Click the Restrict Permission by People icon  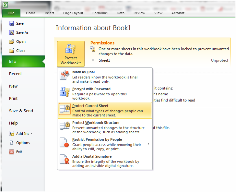[64, 142]
